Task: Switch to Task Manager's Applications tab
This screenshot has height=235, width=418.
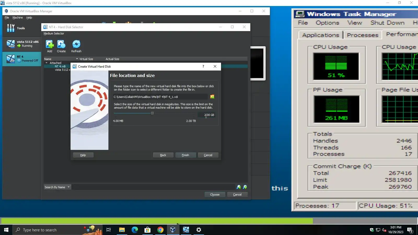Action: coord(321,35)
